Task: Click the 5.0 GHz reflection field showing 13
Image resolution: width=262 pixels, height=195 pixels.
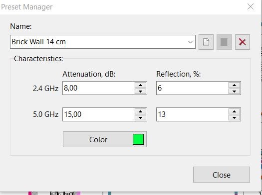Action: click(193, 114)
